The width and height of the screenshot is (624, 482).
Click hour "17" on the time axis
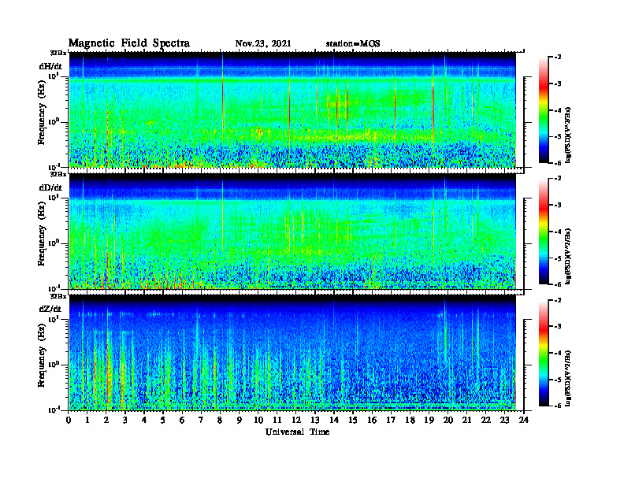(x=391, y=421)
